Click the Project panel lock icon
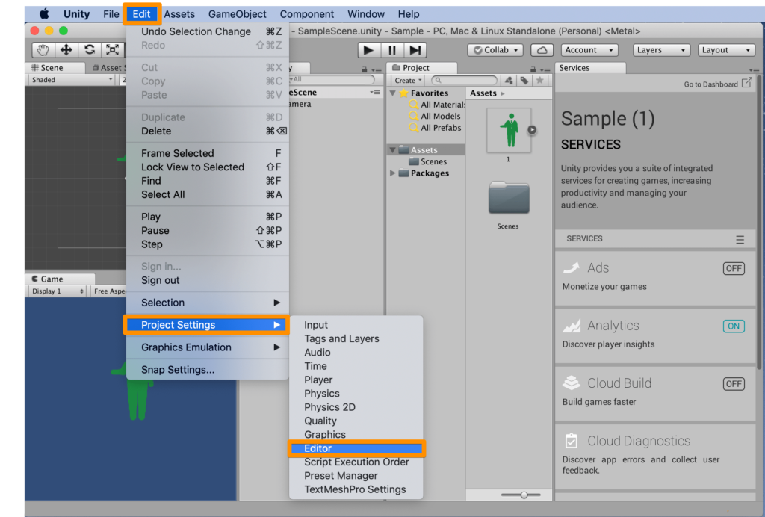Viewport: 765px width, 517px height. (533, 69)
